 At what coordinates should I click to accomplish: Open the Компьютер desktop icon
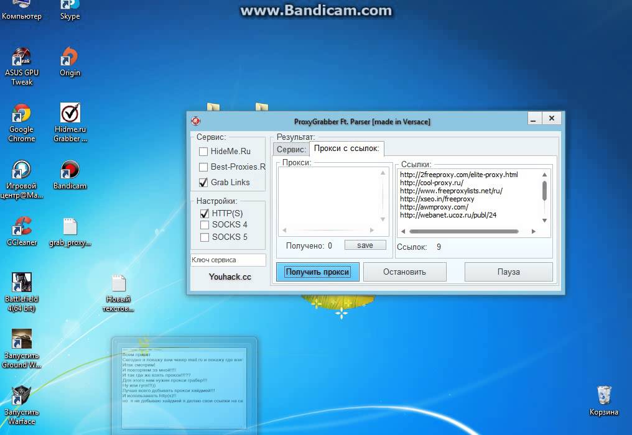tap(22, 11)
